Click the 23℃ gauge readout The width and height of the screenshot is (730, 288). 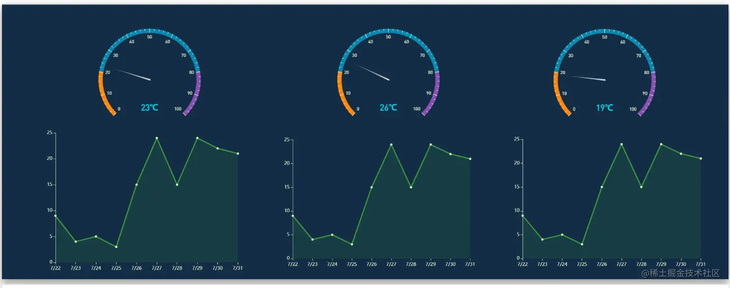coord(149,108)
